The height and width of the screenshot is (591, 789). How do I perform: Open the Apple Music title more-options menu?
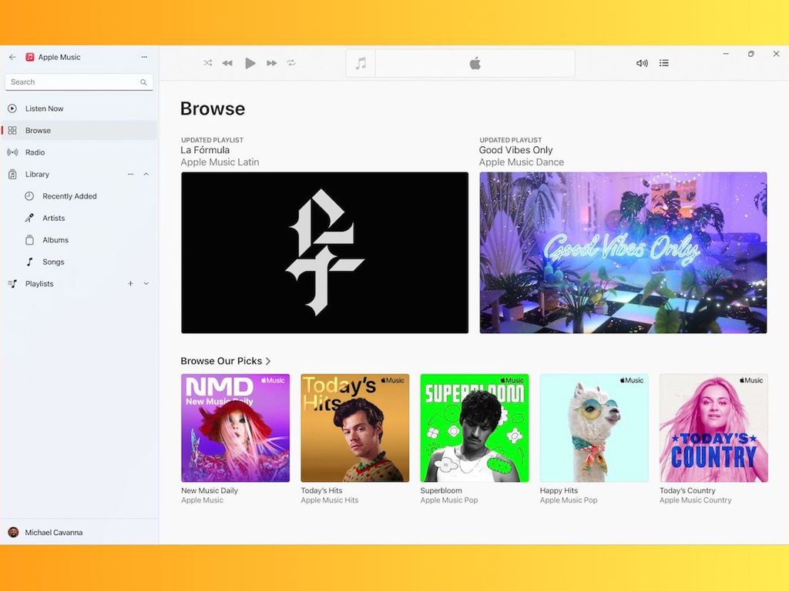coord(144,57)
